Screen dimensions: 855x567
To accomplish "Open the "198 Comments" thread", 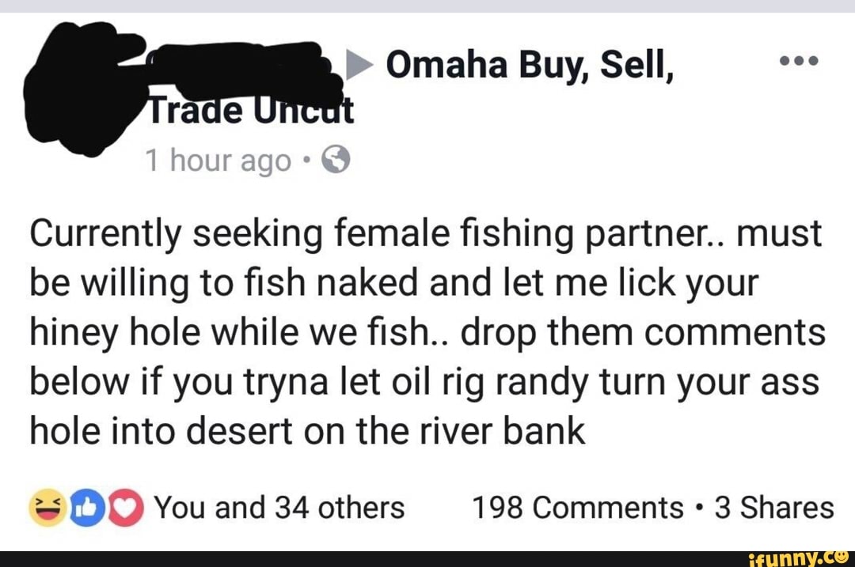I will point(577,508).
